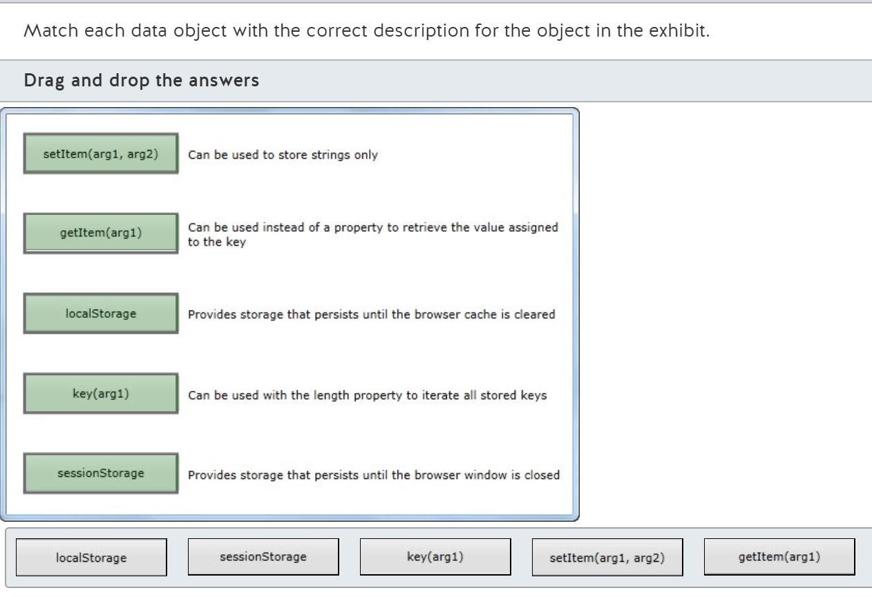This screenshot has width=872, height=597.
Task: Choose the gray key(arg1) answer tile
Action: [x=435, y=556]
